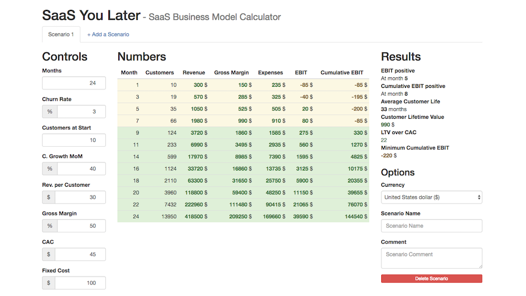Image resolution: width=526 pixels, height=296 pixels.
Task: Click the Scenario Comment text area
Action: point(431,258)
